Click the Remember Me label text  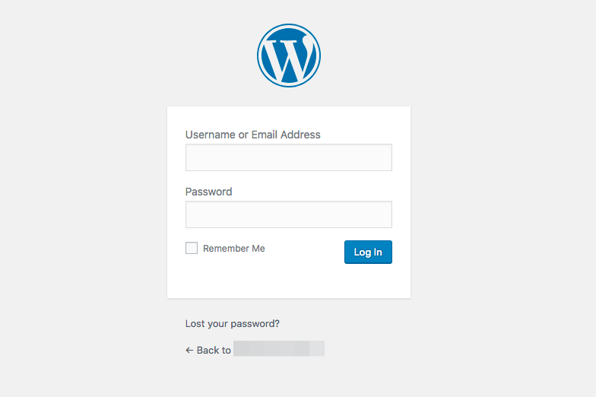[x=234, y=248]
